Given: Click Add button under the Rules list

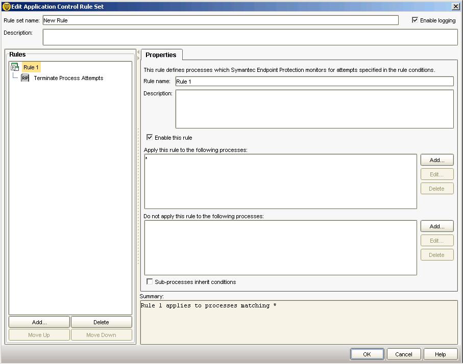Looking at the screenshot, I should [x=39, y=322].
